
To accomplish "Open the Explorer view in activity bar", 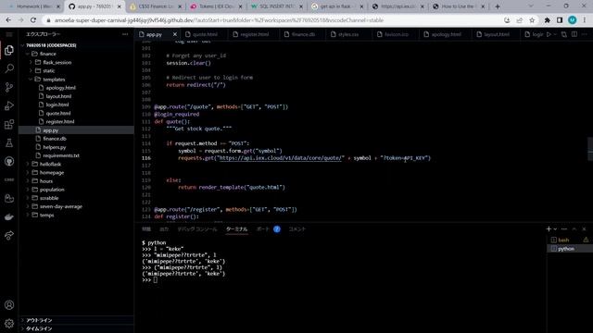I will [x=9, y=50].
